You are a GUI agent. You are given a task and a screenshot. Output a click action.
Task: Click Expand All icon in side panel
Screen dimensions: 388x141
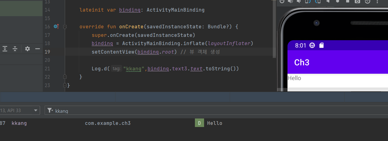pyautogui.click(x=5, y=49)
